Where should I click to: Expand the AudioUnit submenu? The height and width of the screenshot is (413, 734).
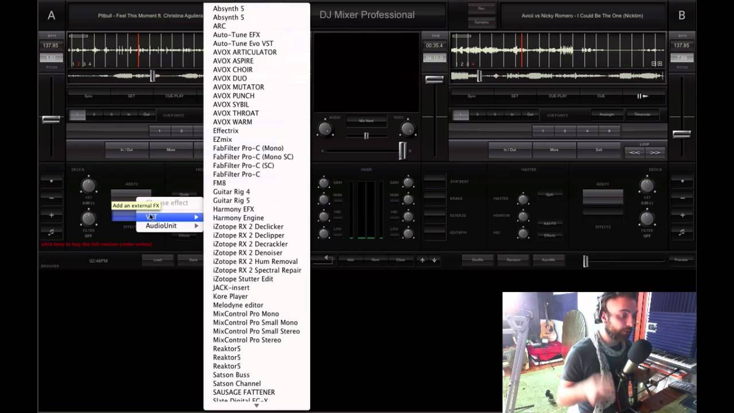[170, 226]
